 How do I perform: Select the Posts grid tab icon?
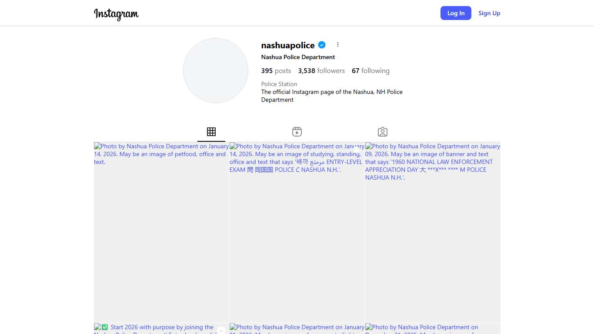[211, 132]
